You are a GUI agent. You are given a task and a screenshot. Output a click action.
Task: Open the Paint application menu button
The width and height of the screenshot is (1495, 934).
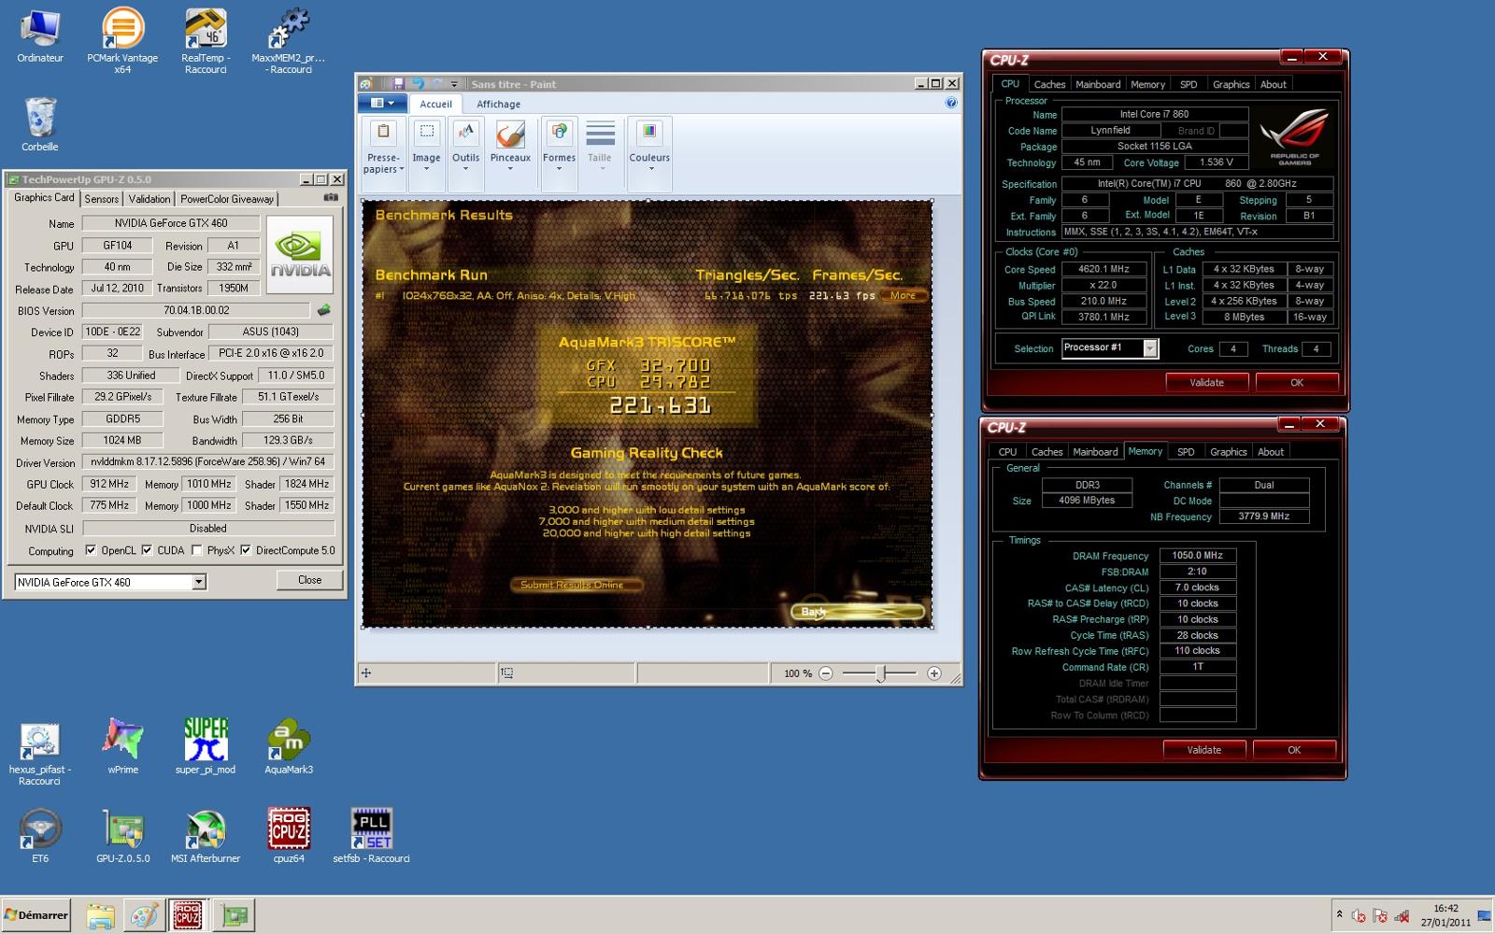pyautogui.click(x=383, y=104)
